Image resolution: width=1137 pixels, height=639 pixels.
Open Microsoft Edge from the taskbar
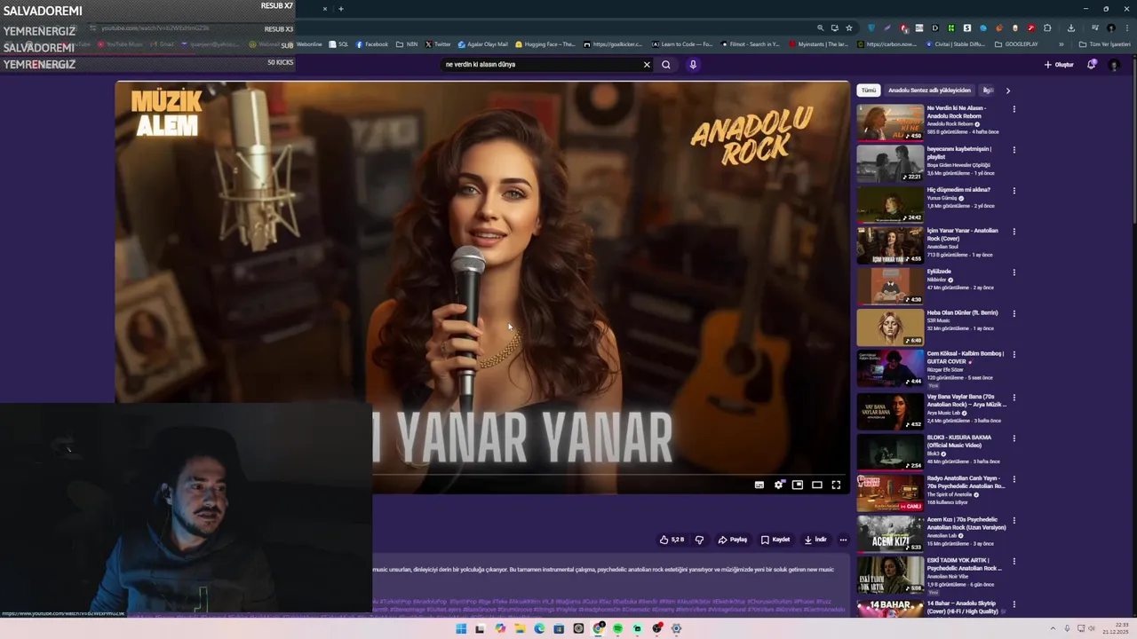pyautogui.click(x=539, y=629)
